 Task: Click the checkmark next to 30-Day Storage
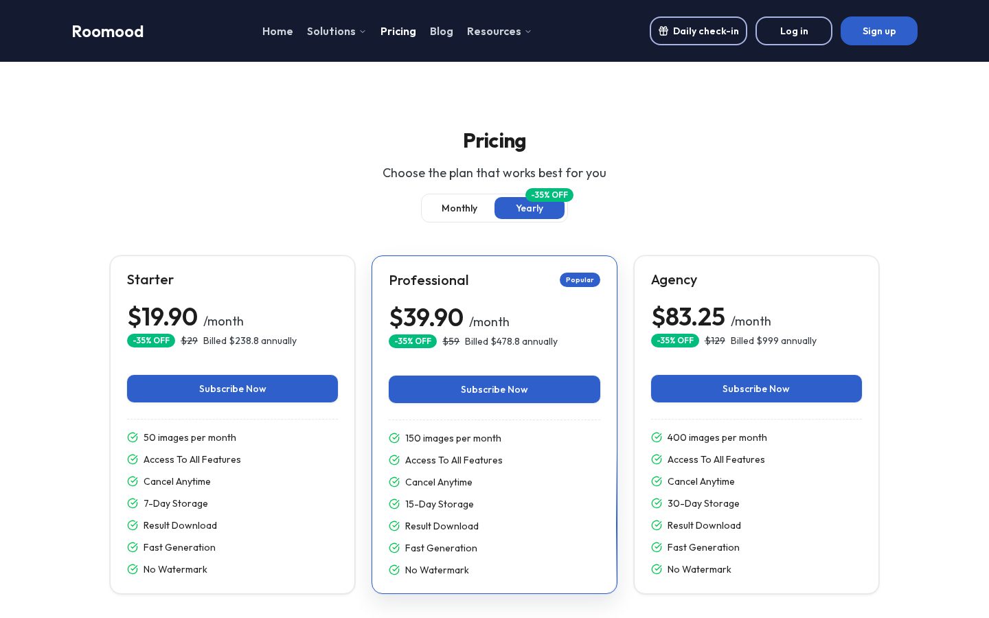tap(657, 503)
